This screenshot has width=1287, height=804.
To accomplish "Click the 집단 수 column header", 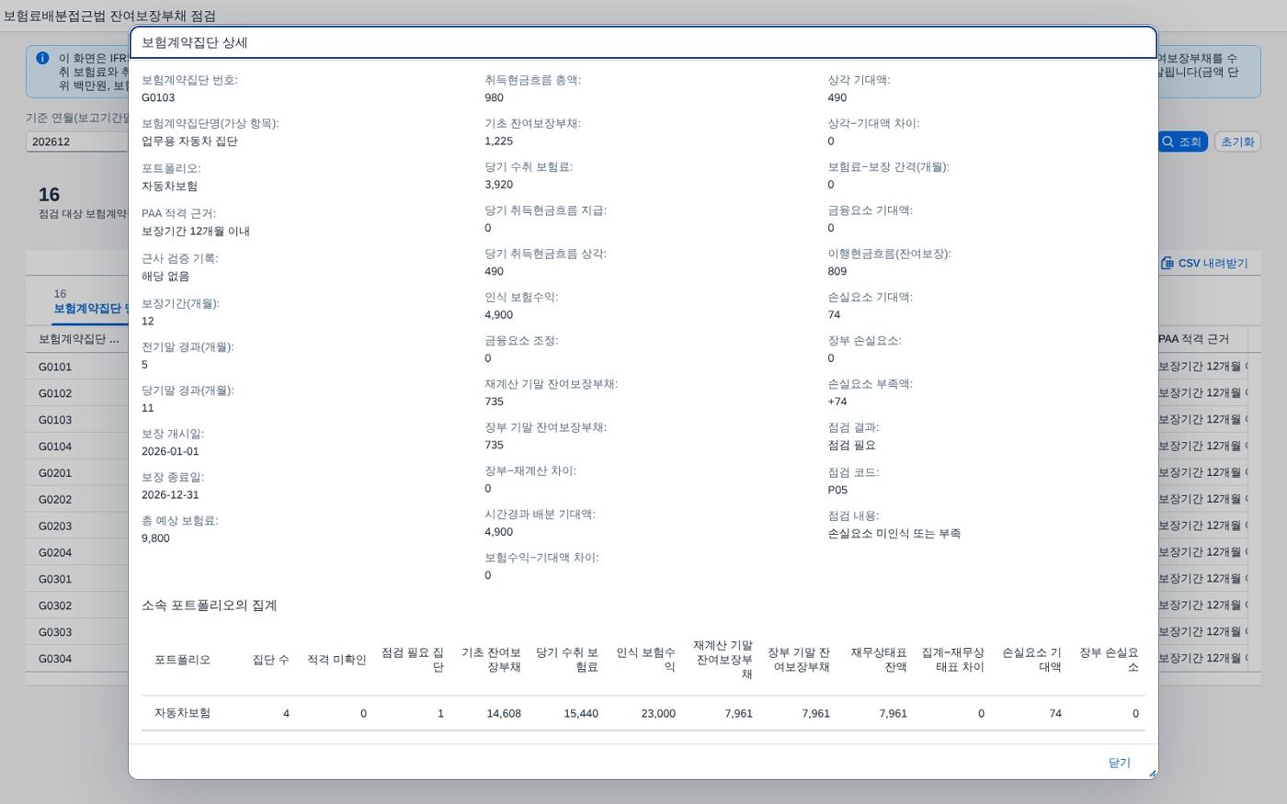I will point(271,660).
